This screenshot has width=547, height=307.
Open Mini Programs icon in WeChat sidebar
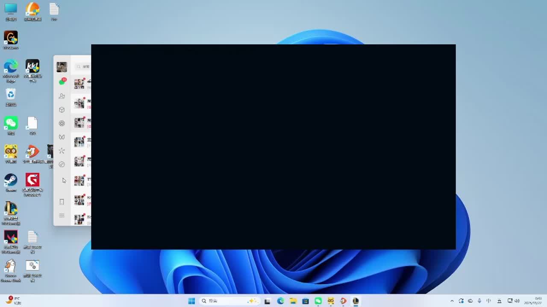tap(62, 164)
